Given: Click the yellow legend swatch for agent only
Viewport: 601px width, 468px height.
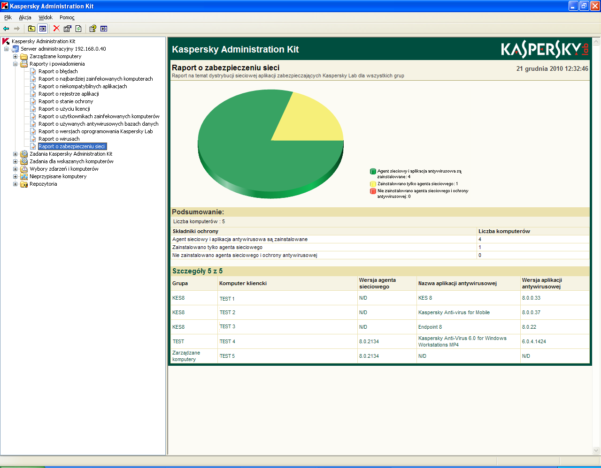Looking at the screenshot, I should click(373, 184).
